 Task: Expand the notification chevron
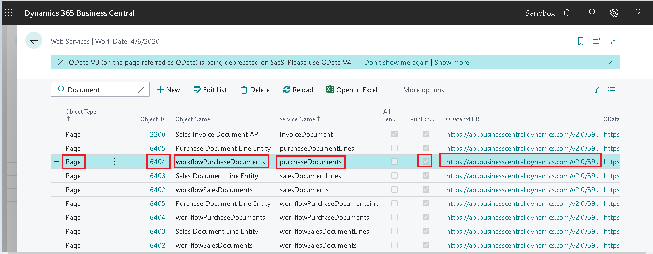click(610, 62)
